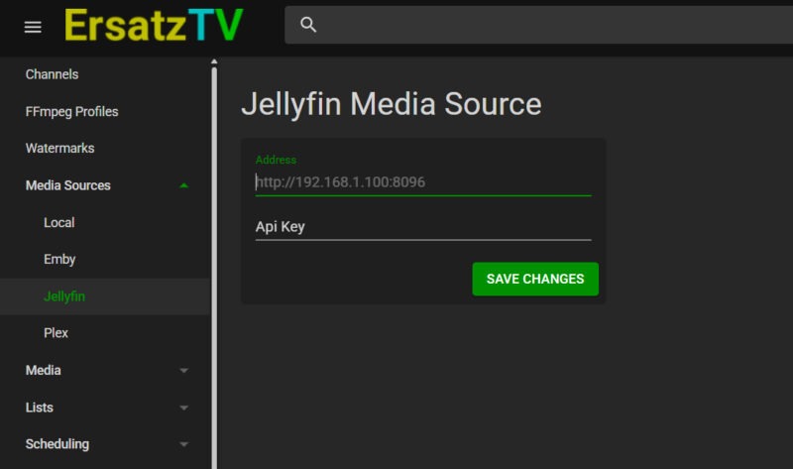Click the Jellyfin Media Source heading
Screen dimensions: 793x469
pyautogui.click(x=391, y=104)
